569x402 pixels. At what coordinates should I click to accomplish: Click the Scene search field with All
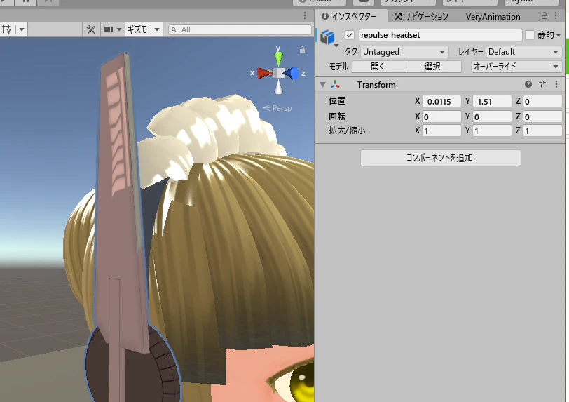coord(240,29)
